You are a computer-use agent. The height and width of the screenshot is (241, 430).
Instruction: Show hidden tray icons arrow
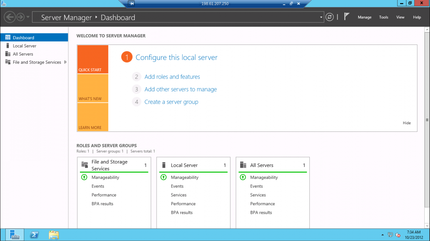[383, 235]
